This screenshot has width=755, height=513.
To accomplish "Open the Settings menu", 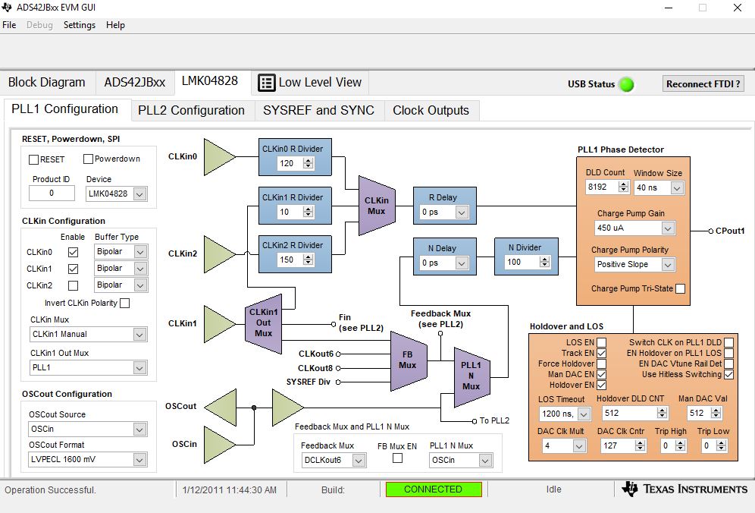I will click(x=80, y=25).
